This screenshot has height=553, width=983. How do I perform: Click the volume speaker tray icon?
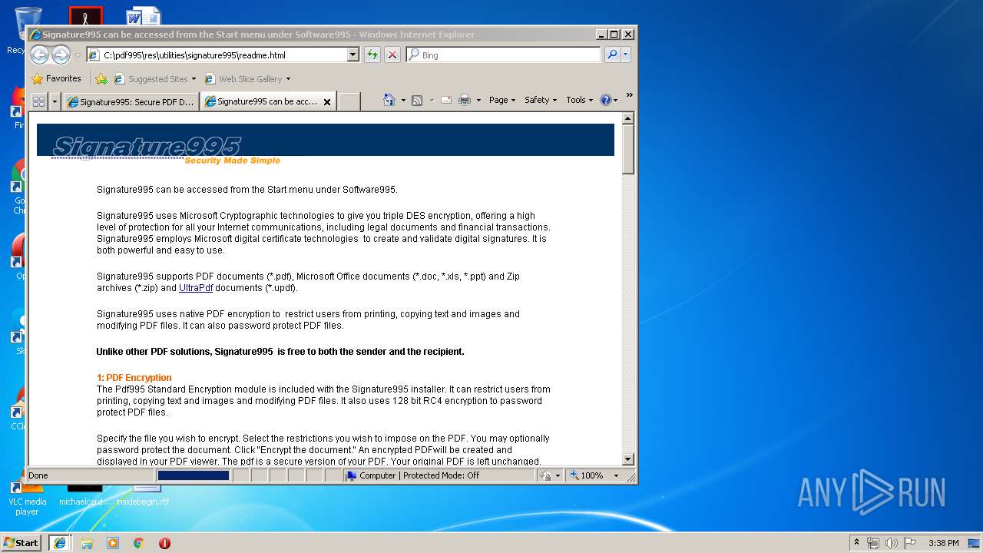point(891,542)
